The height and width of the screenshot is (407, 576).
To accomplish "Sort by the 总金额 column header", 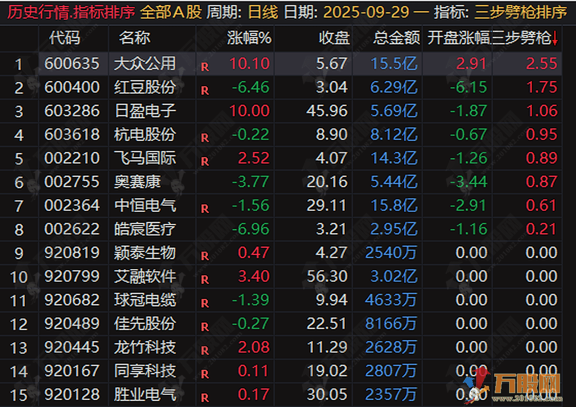I will pos(397,38).
